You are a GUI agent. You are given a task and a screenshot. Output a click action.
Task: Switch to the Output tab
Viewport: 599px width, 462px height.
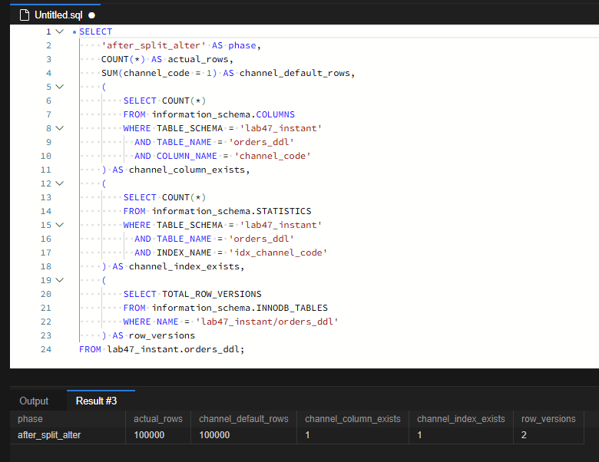[x=34, y=401]
